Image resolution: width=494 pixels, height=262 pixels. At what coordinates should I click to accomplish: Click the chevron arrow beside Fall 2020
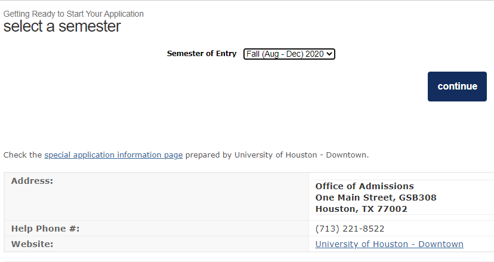pos(329,54)
